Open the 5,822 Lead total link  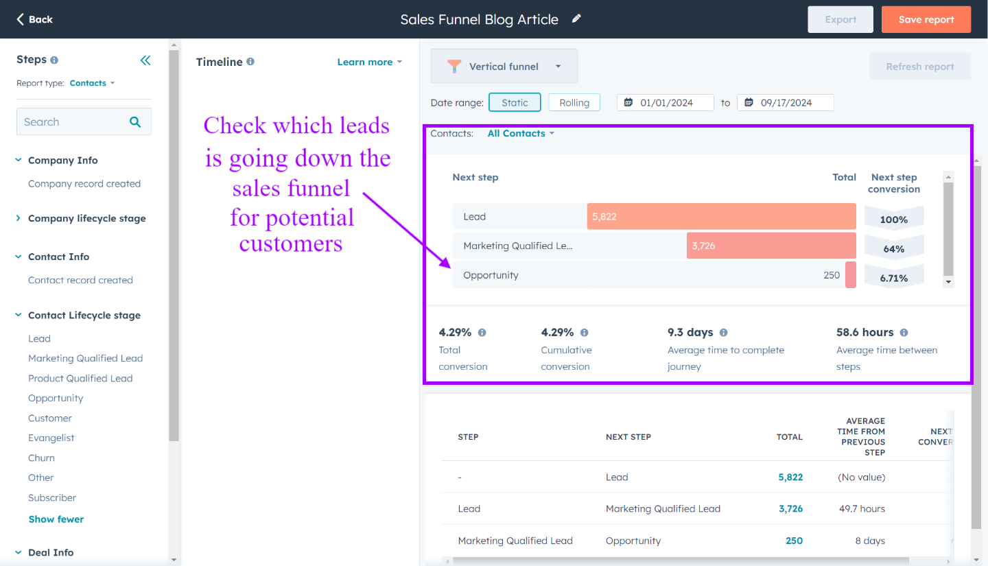pos(790,477)
